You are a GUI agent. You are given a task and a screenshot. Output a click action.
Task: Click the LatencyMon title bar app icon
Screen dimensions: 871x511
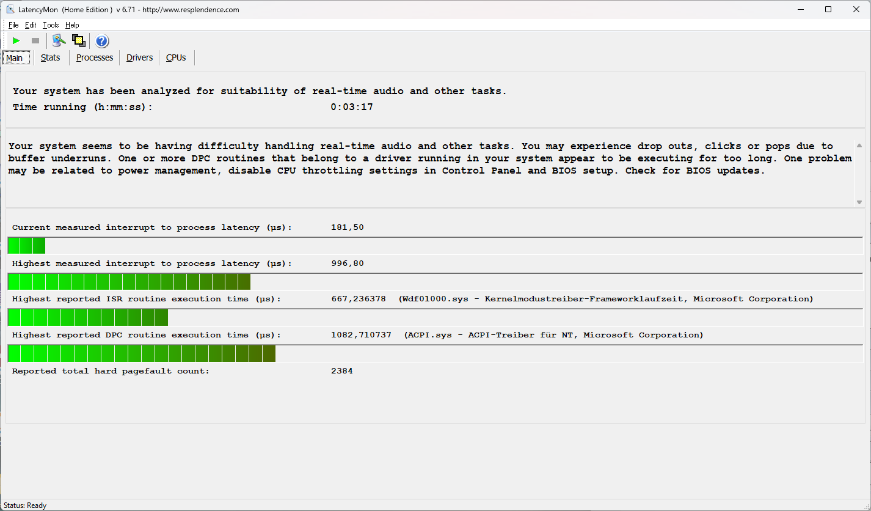point(10,9)
